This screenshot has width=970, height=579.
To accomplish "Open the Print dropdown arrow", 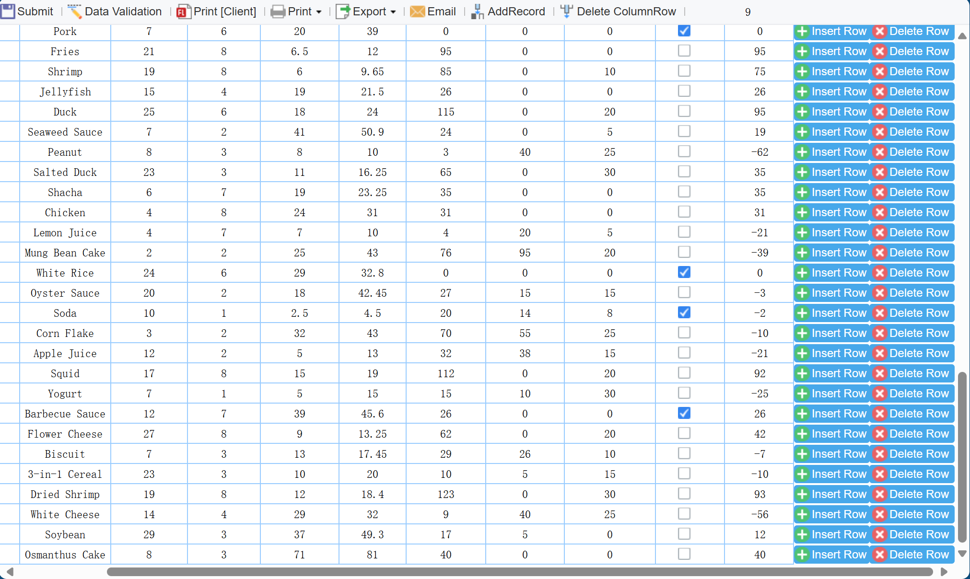I will pyautogui.click(x=319, y=12).
